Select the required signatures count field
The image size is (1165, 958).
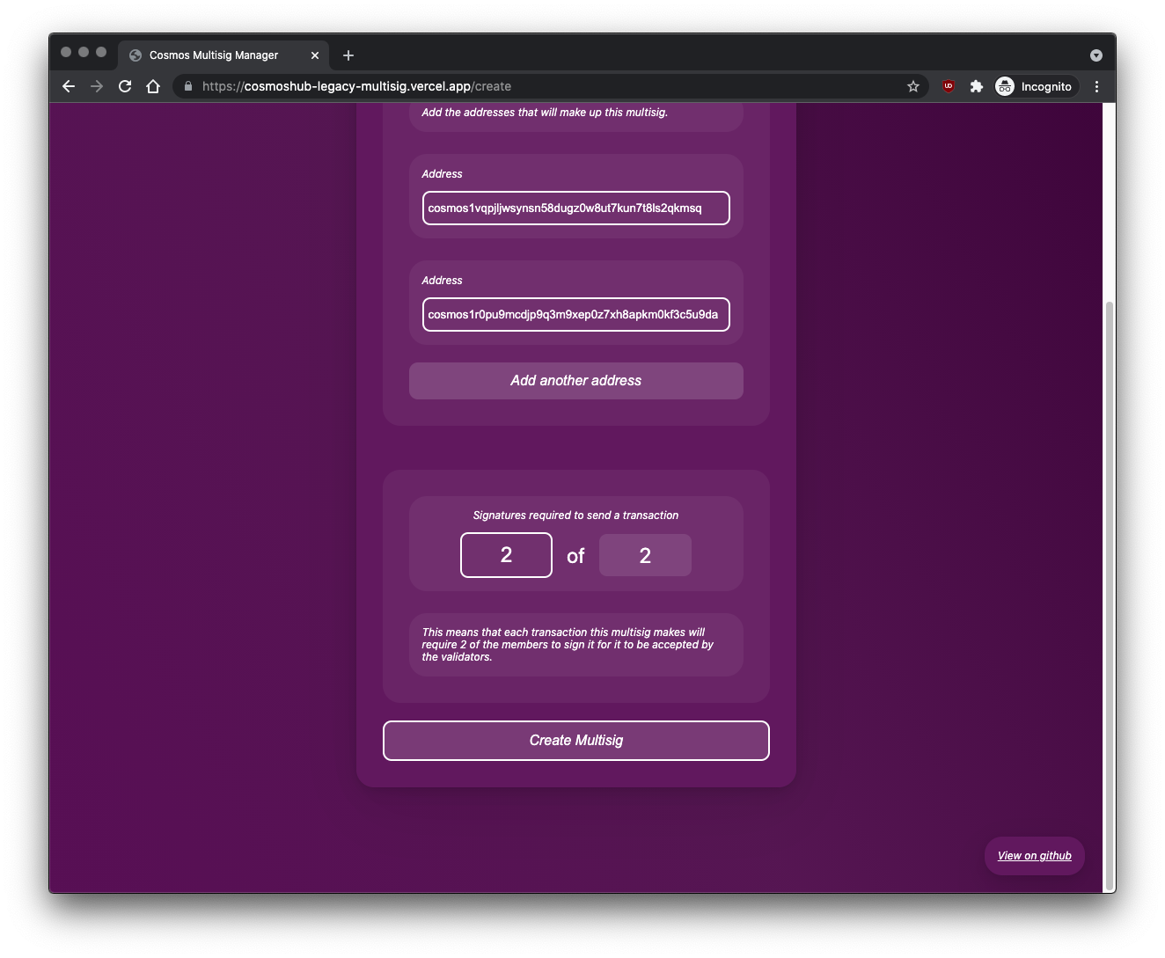coord(506,555)
